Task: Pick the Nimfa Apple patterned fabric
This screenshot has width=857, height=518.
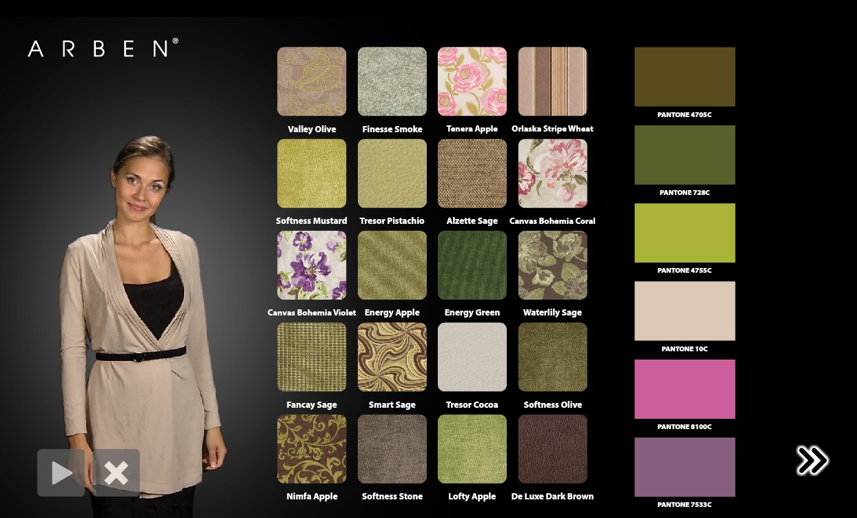Action: coord(312,449)
